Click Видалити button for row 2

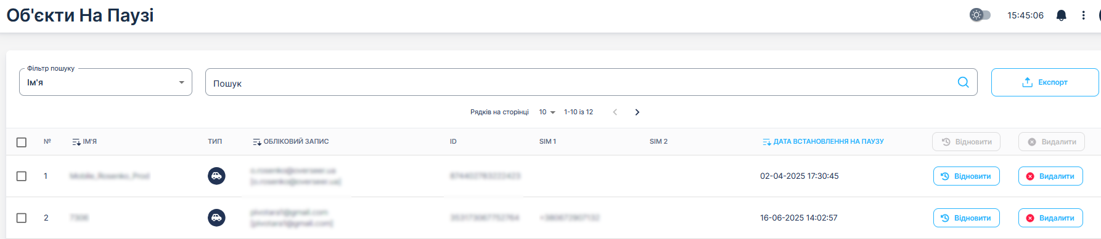click(1050, 217)
